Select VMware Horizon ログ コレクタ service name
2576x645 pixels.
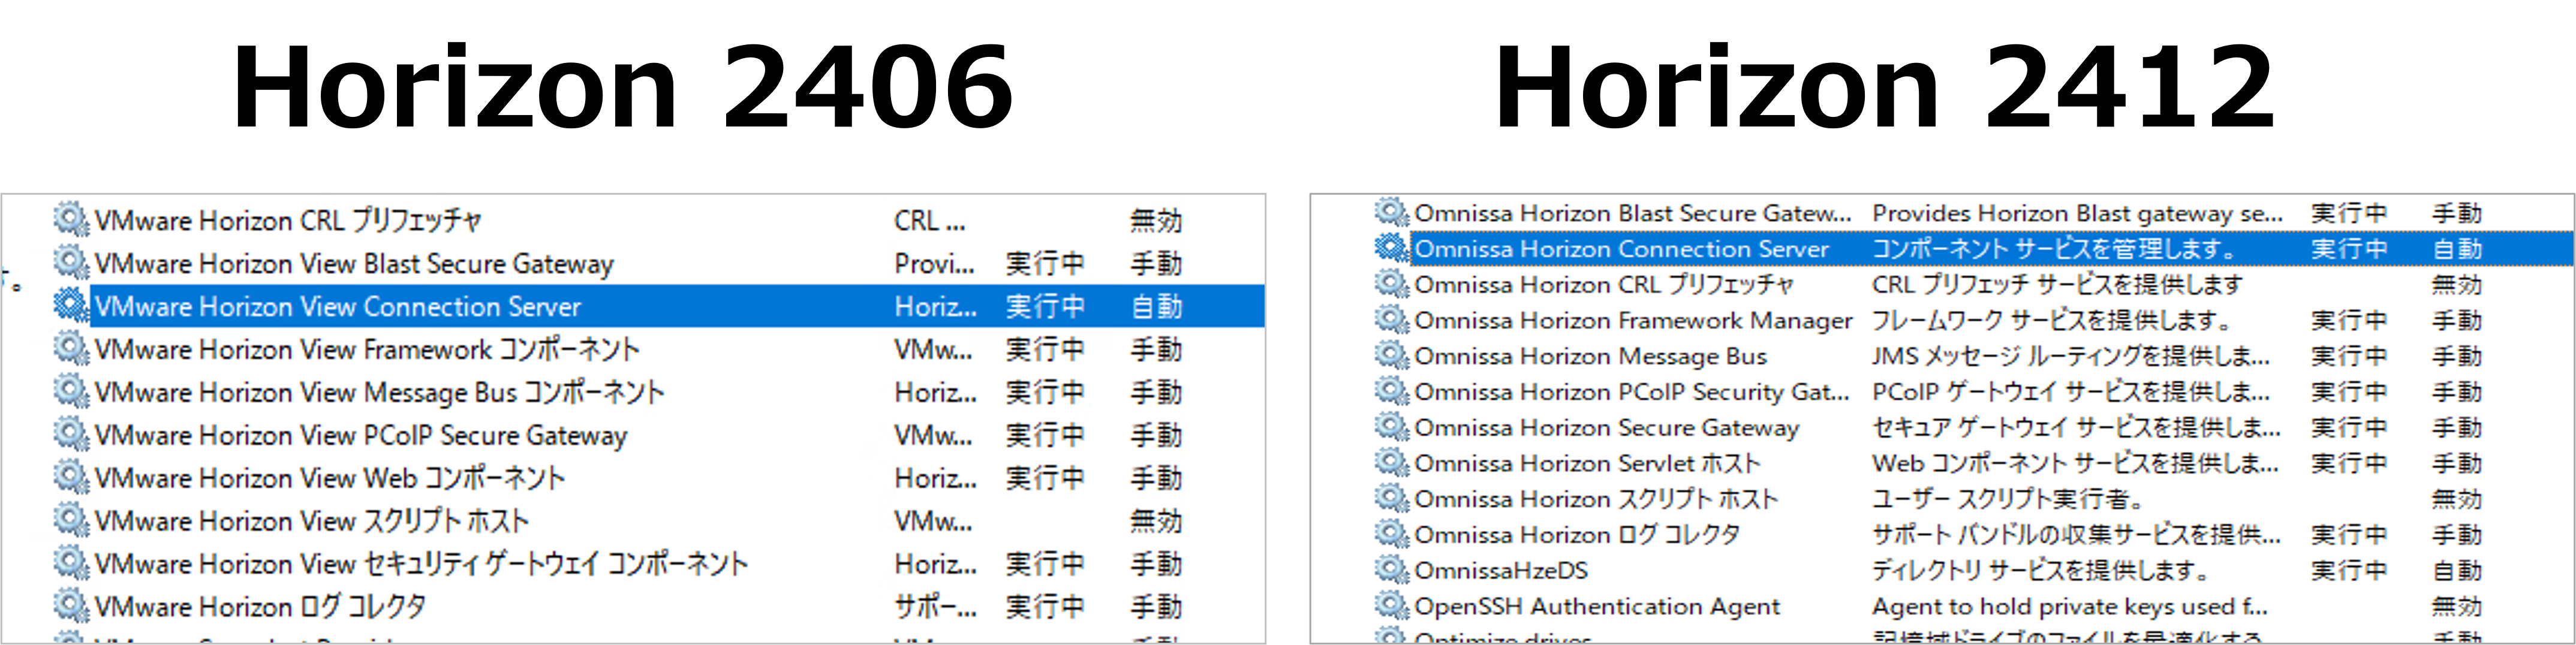pyautogui.click(x=260, y=607)
